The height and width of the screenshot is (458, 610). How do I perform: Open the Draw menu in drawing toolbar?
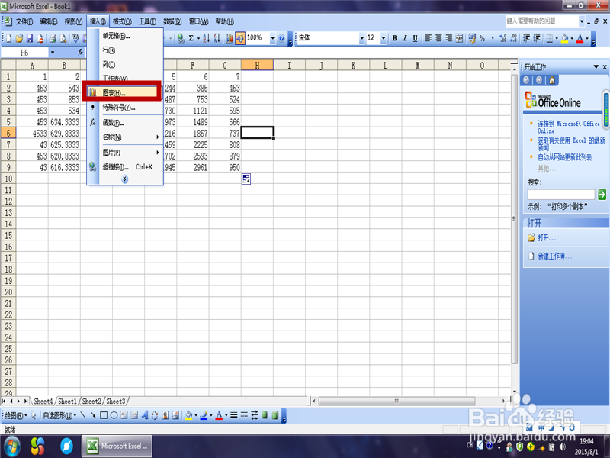15,415
